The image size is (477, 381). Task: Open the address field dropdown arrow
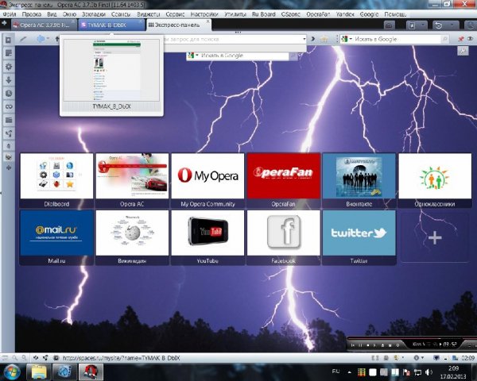tap(304, 39)
